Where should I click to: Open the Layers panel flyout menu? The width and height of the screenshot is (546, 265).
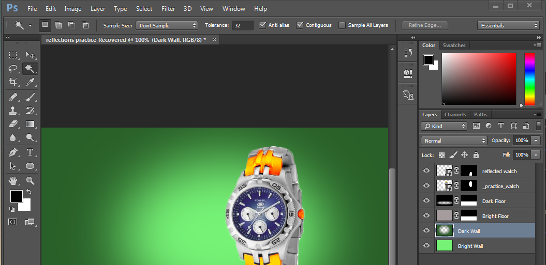point(536,114)
